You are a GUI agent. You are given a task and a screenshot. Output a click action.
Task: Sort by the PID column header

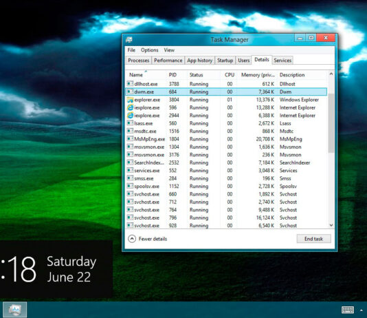pyautogui.click(x=176, y=75)
